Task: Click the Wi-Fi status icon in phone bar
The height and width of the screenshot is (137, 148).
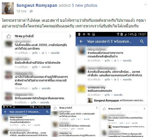Action: click(118, 34)
